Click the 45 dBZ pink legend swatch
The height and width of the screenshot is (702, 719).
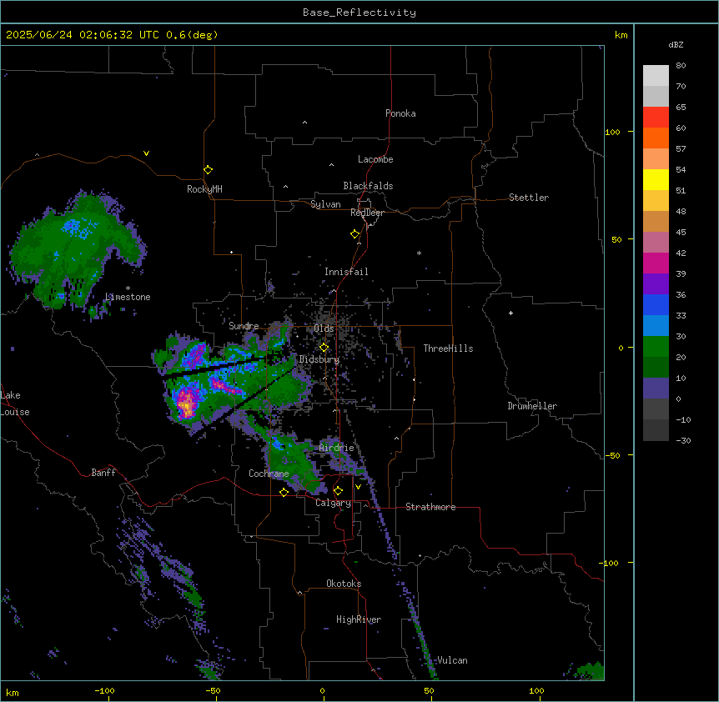click(x=656, y=242)
